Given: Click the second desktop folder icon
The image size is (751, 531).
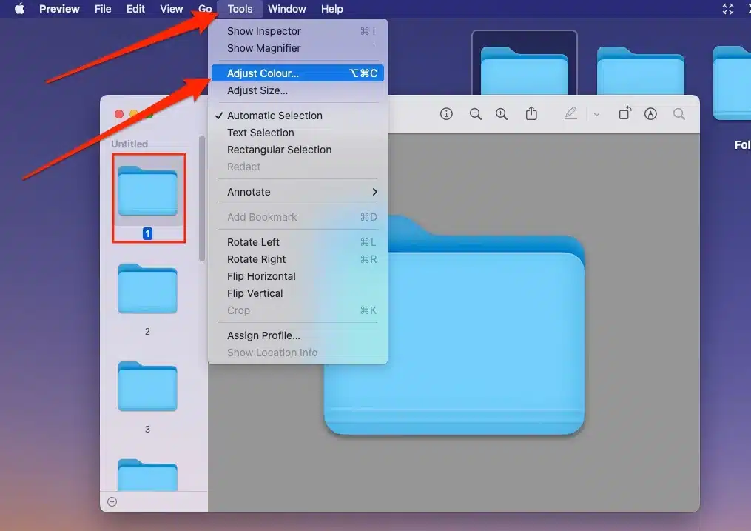Looking at the screenshot, I should tap(640, 70).
